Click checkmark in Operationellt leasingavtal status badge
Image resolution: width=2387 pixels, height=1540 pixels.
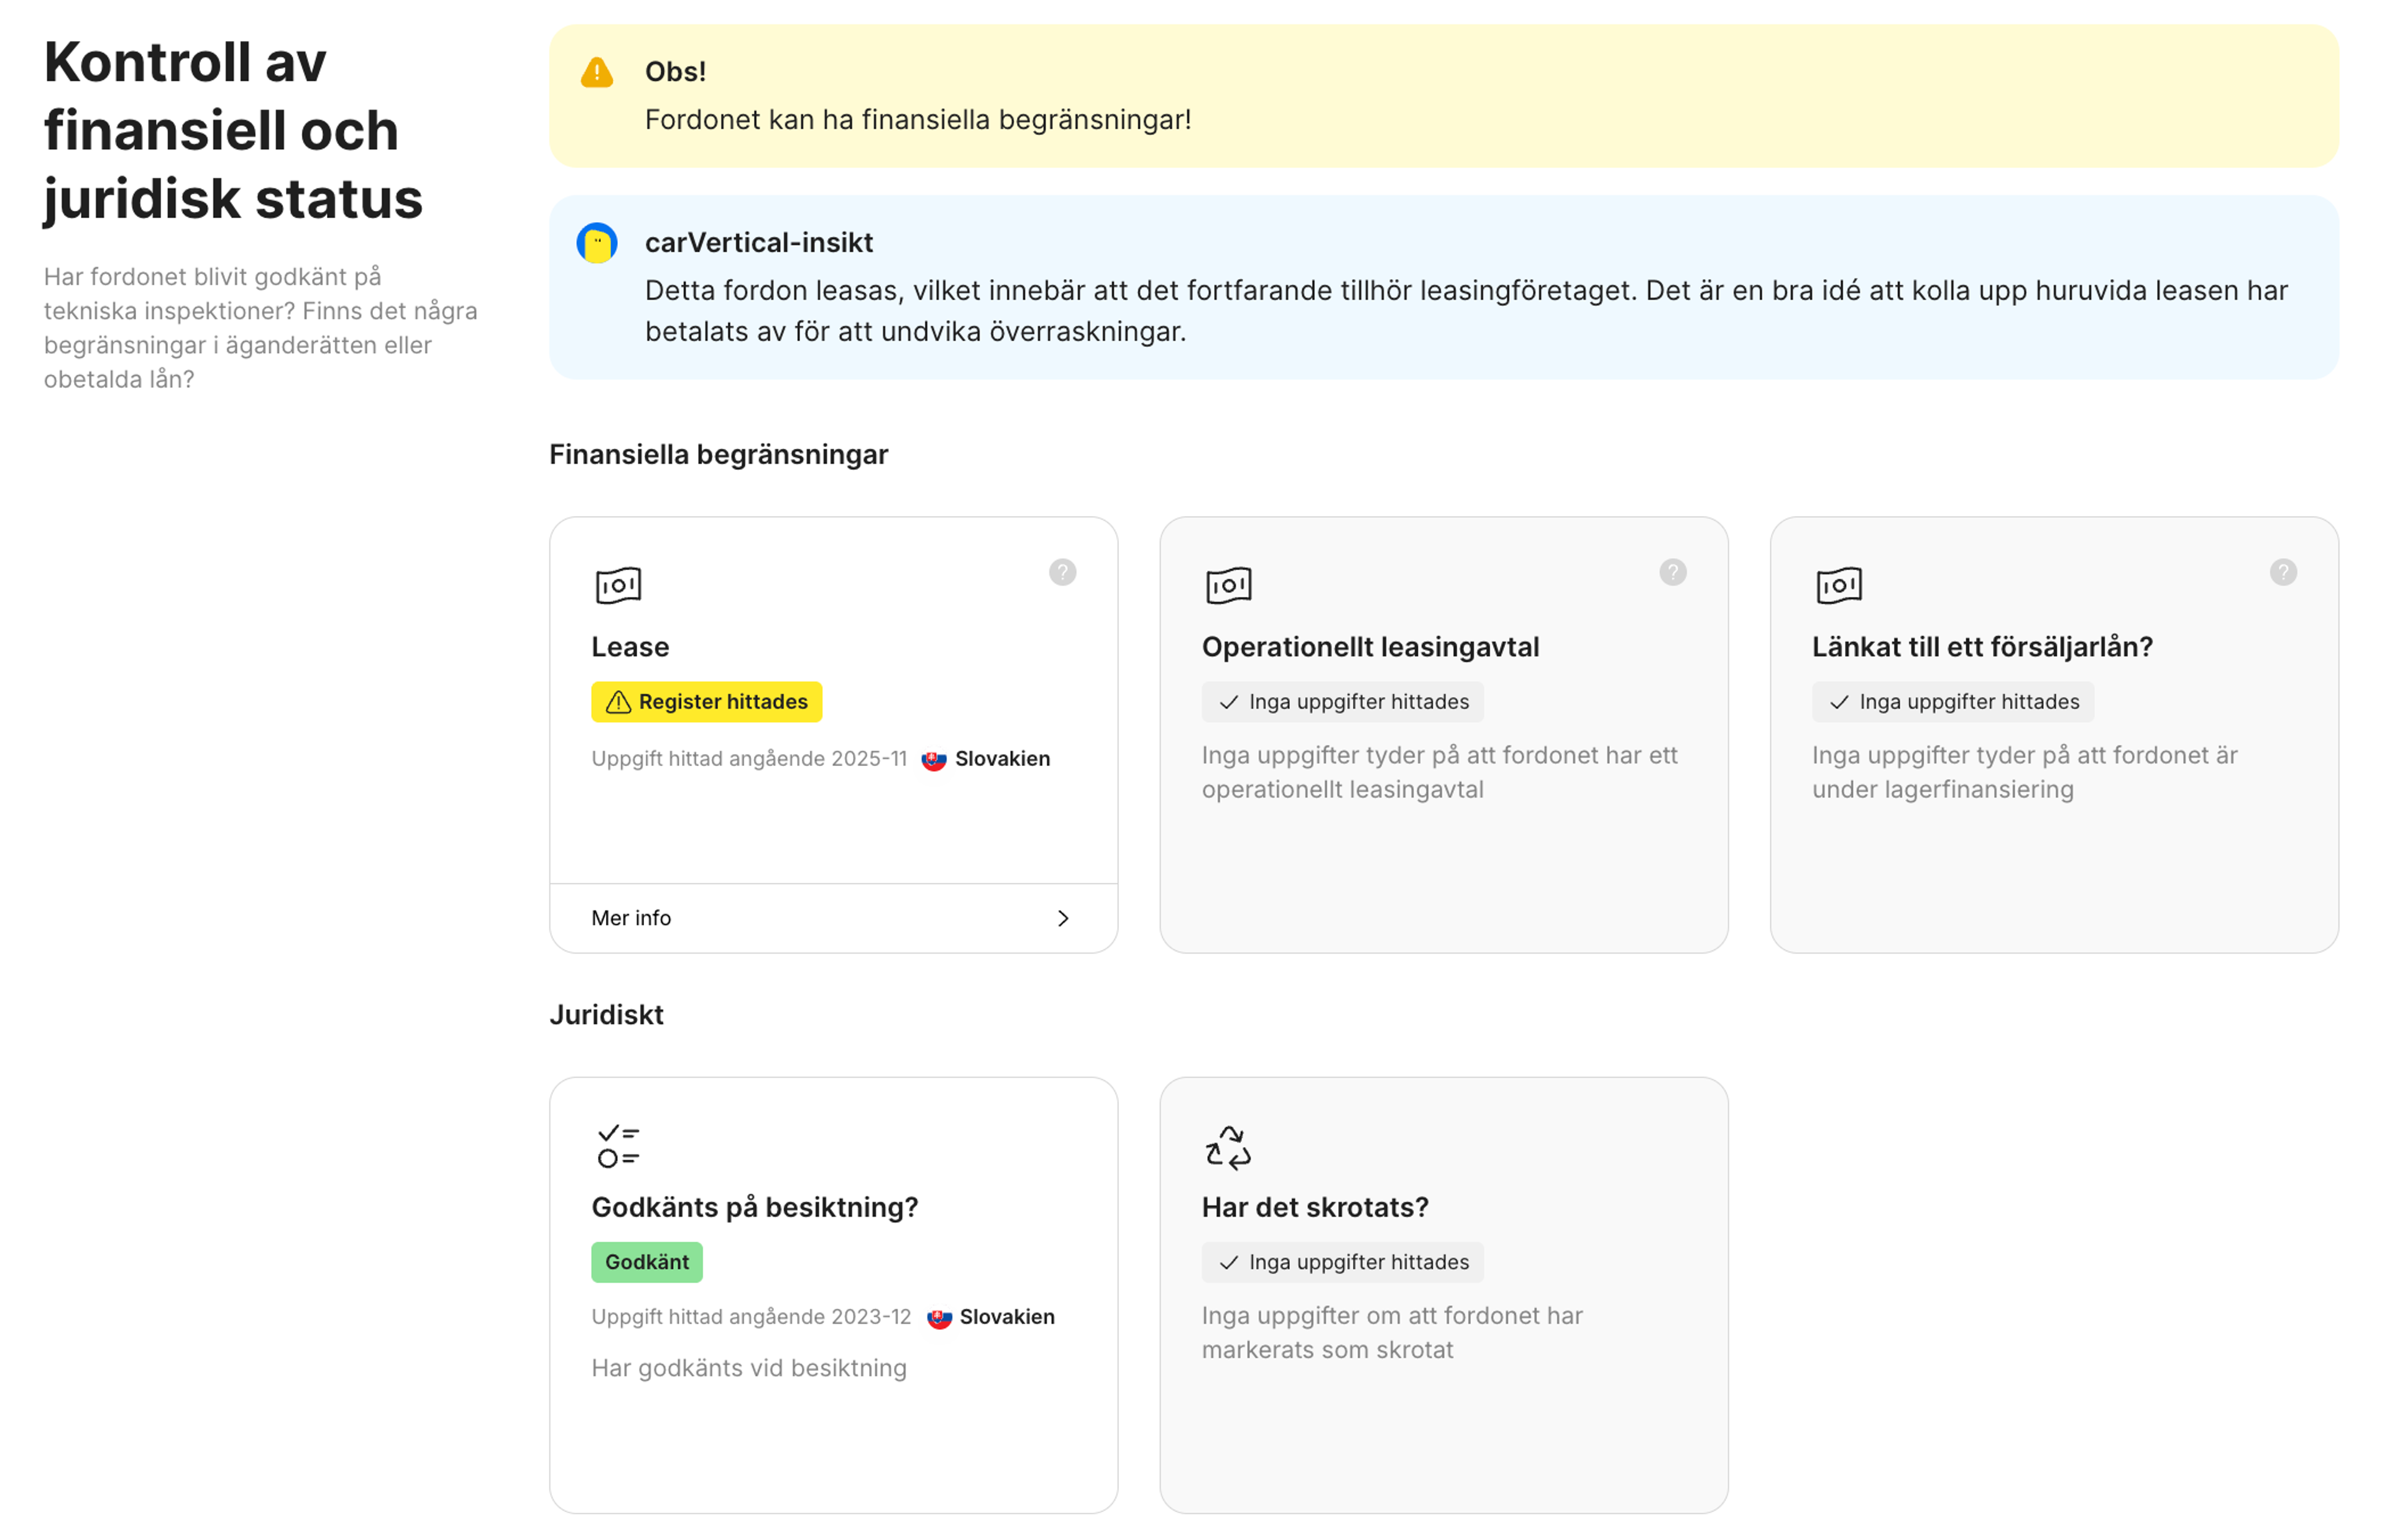point(1228,702)
